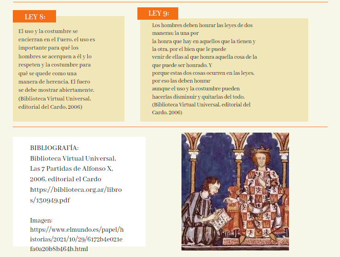This screenshot has width=340, height=257.
Task: Click the LEY 9: orange heading label
Action: 158,13
